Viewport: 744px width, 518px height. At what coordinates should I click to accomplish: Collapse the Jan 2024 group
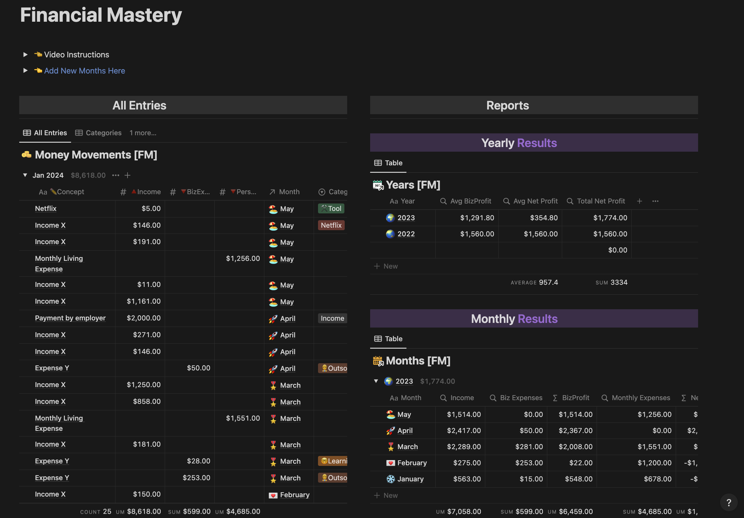(25, 175)
